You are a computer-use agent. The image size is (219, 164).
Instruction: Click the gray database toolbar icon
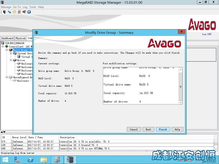(19, 12)
